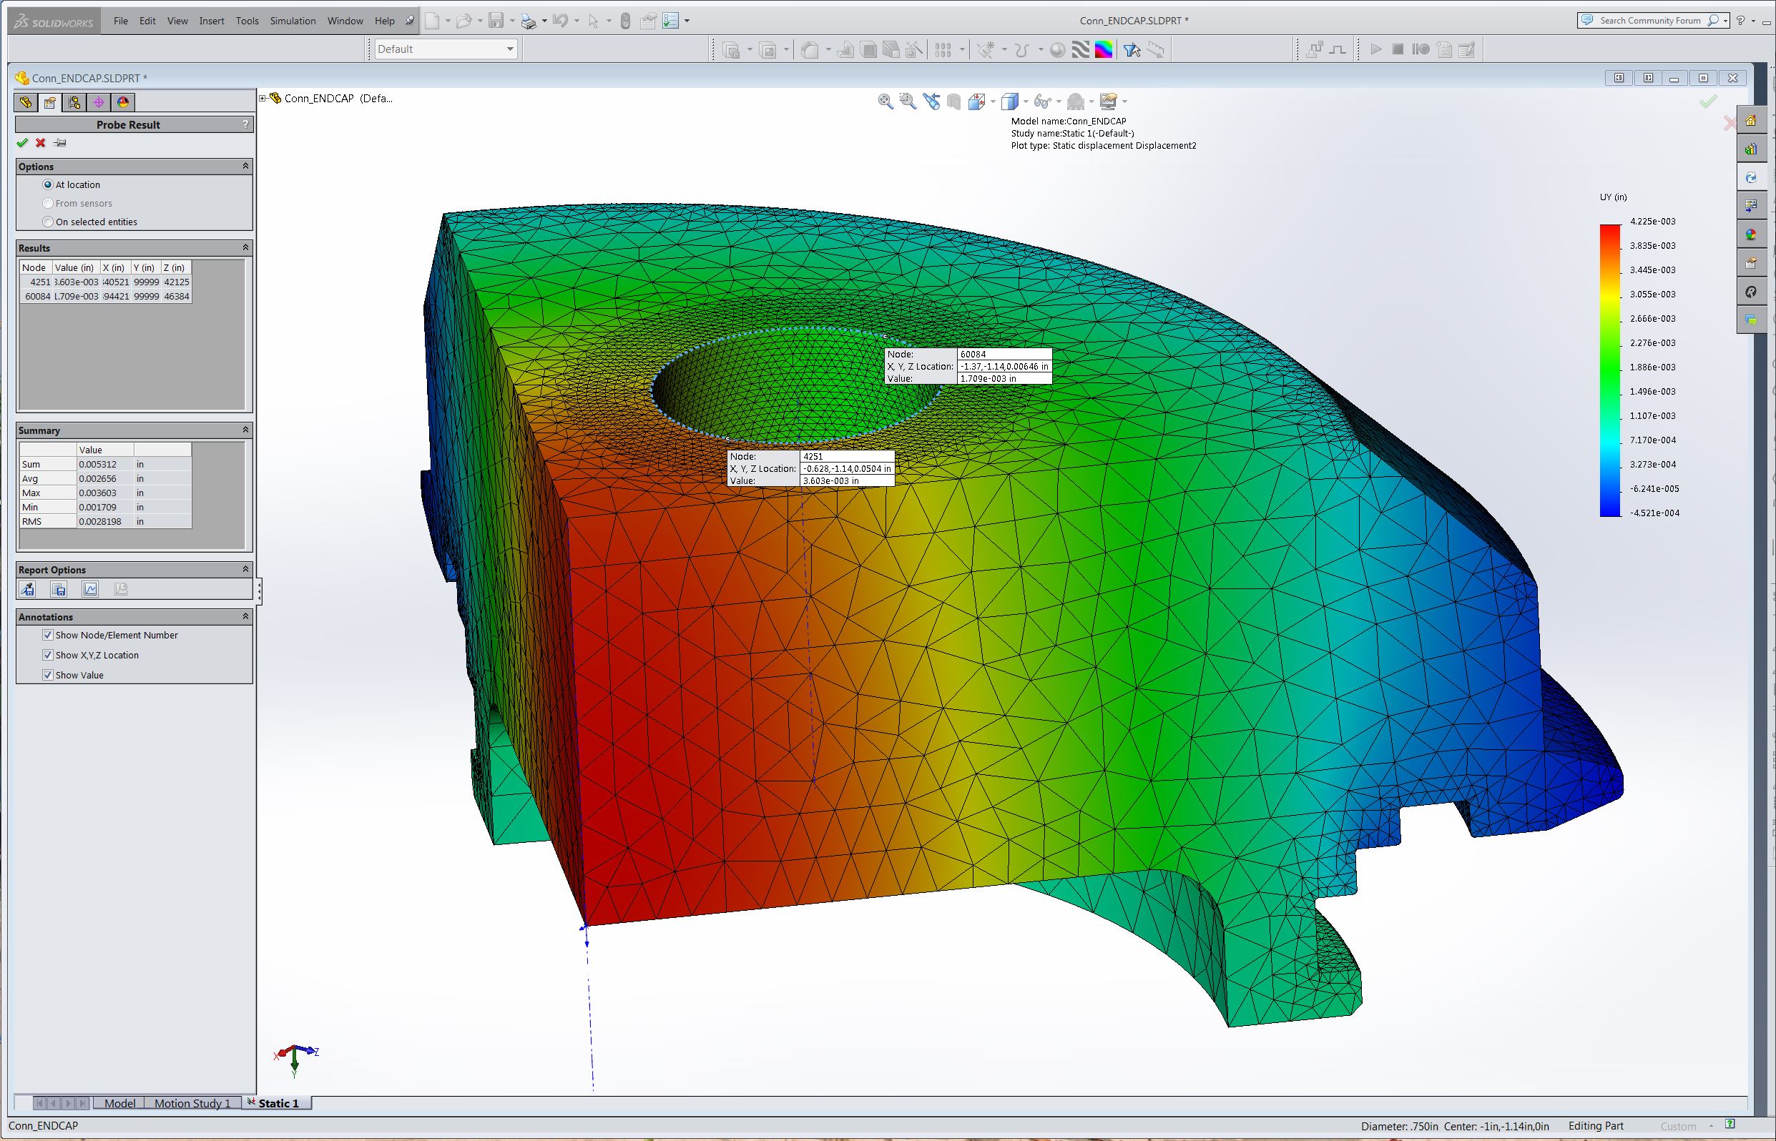This screenshot has width=1776, height=1141.
Task: Cancel probe result with red X
Action: click(41, 143)
